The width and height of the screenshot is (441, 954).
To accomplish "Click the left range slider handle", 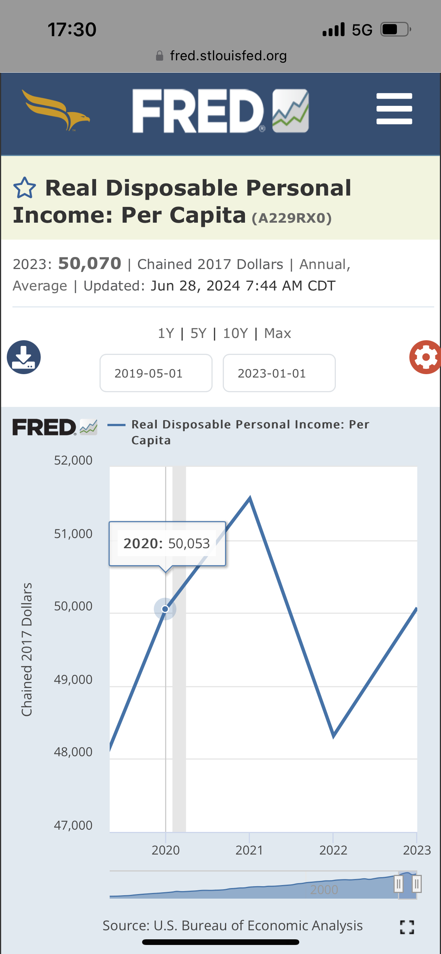I will pos(398,884).
